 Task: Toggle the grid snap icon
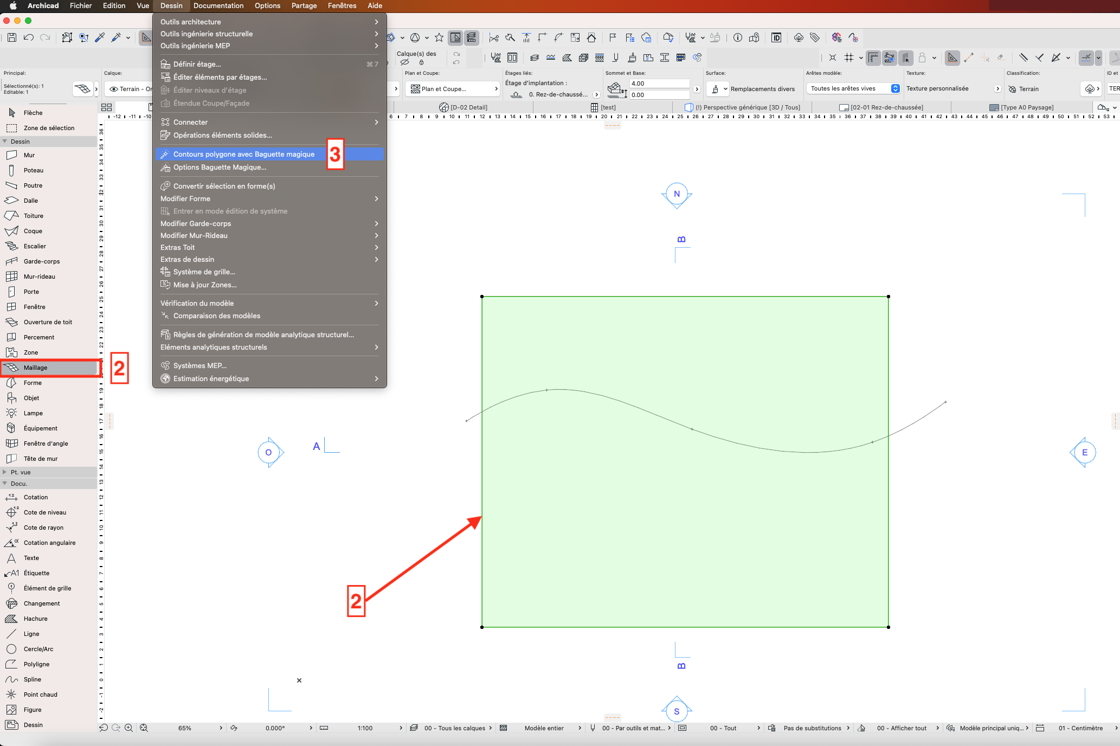pos(849,57)
